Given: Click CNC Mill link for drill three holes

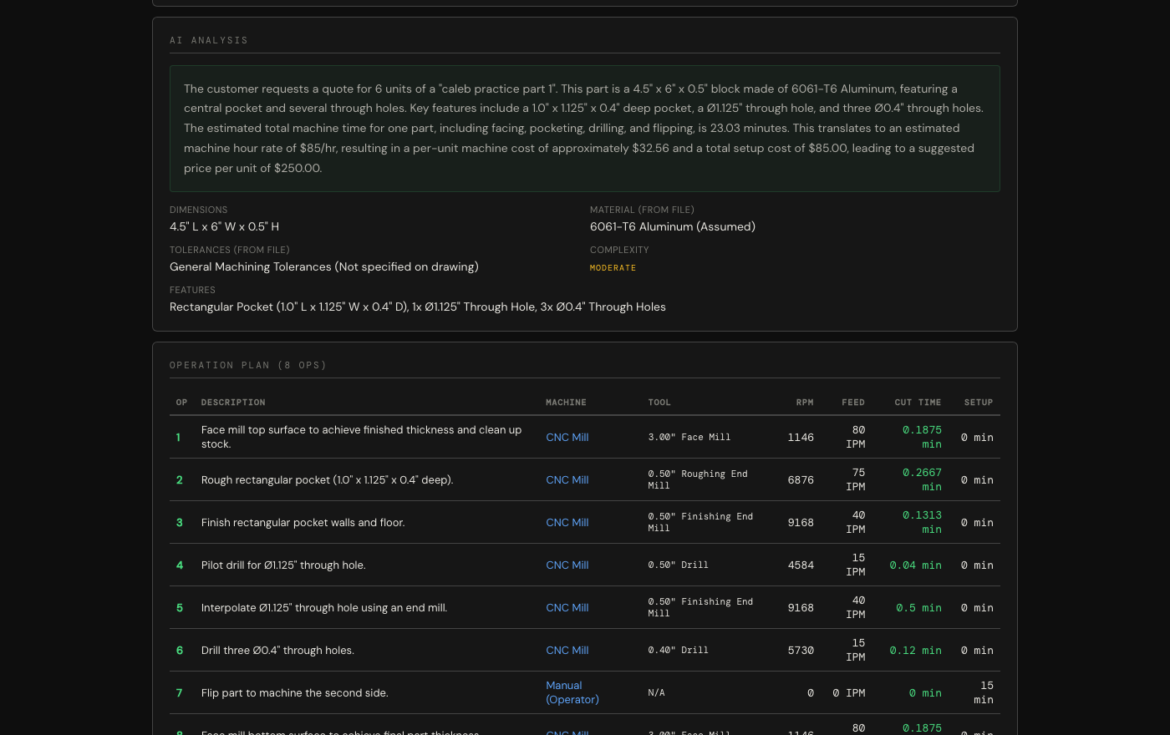Looking at the screenshot, I should [567, 650].
